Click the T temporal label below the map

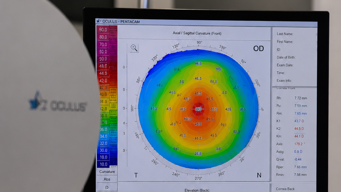tap(136, 175)
